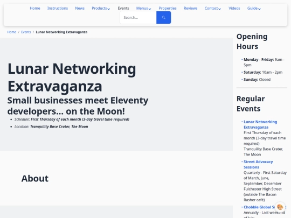Open the Properties nav item
The width and height of the screenshot is (291, 218).
click(x=168, y=8)
